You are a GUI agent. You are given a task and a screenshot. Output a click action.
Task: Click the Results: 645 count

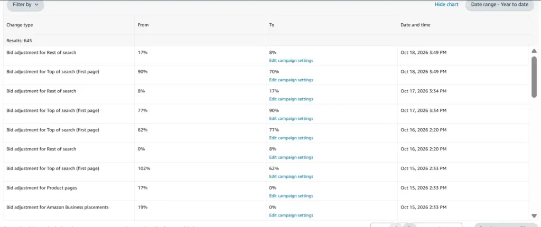[20, 41]
